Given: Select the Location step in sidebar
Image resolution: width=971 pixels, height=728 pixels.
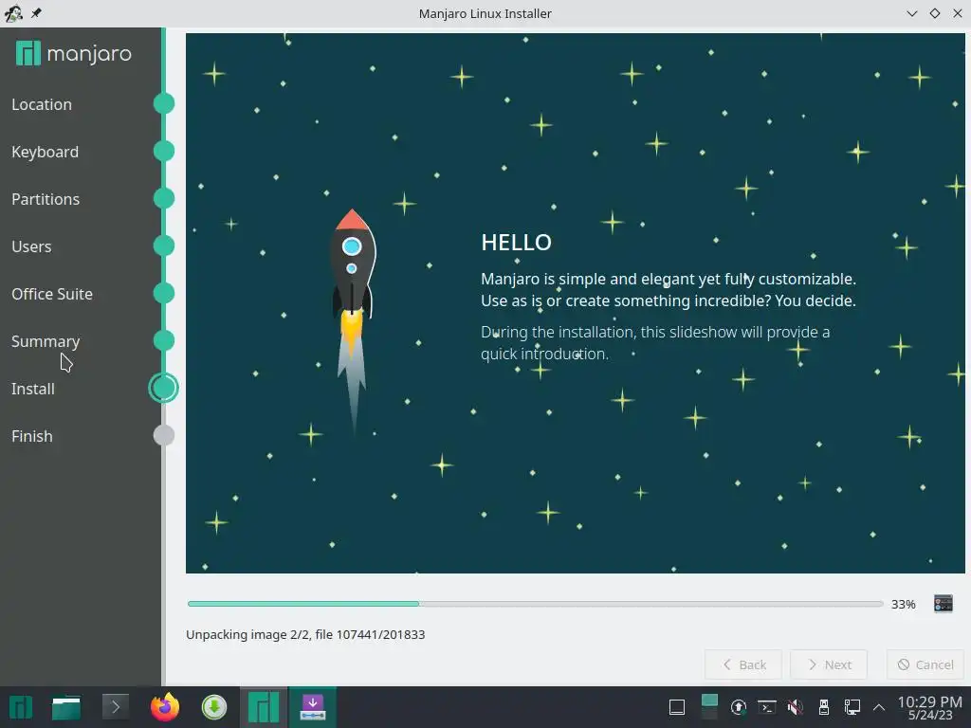Looking at the screenshot, I should (x=42, y=104).
